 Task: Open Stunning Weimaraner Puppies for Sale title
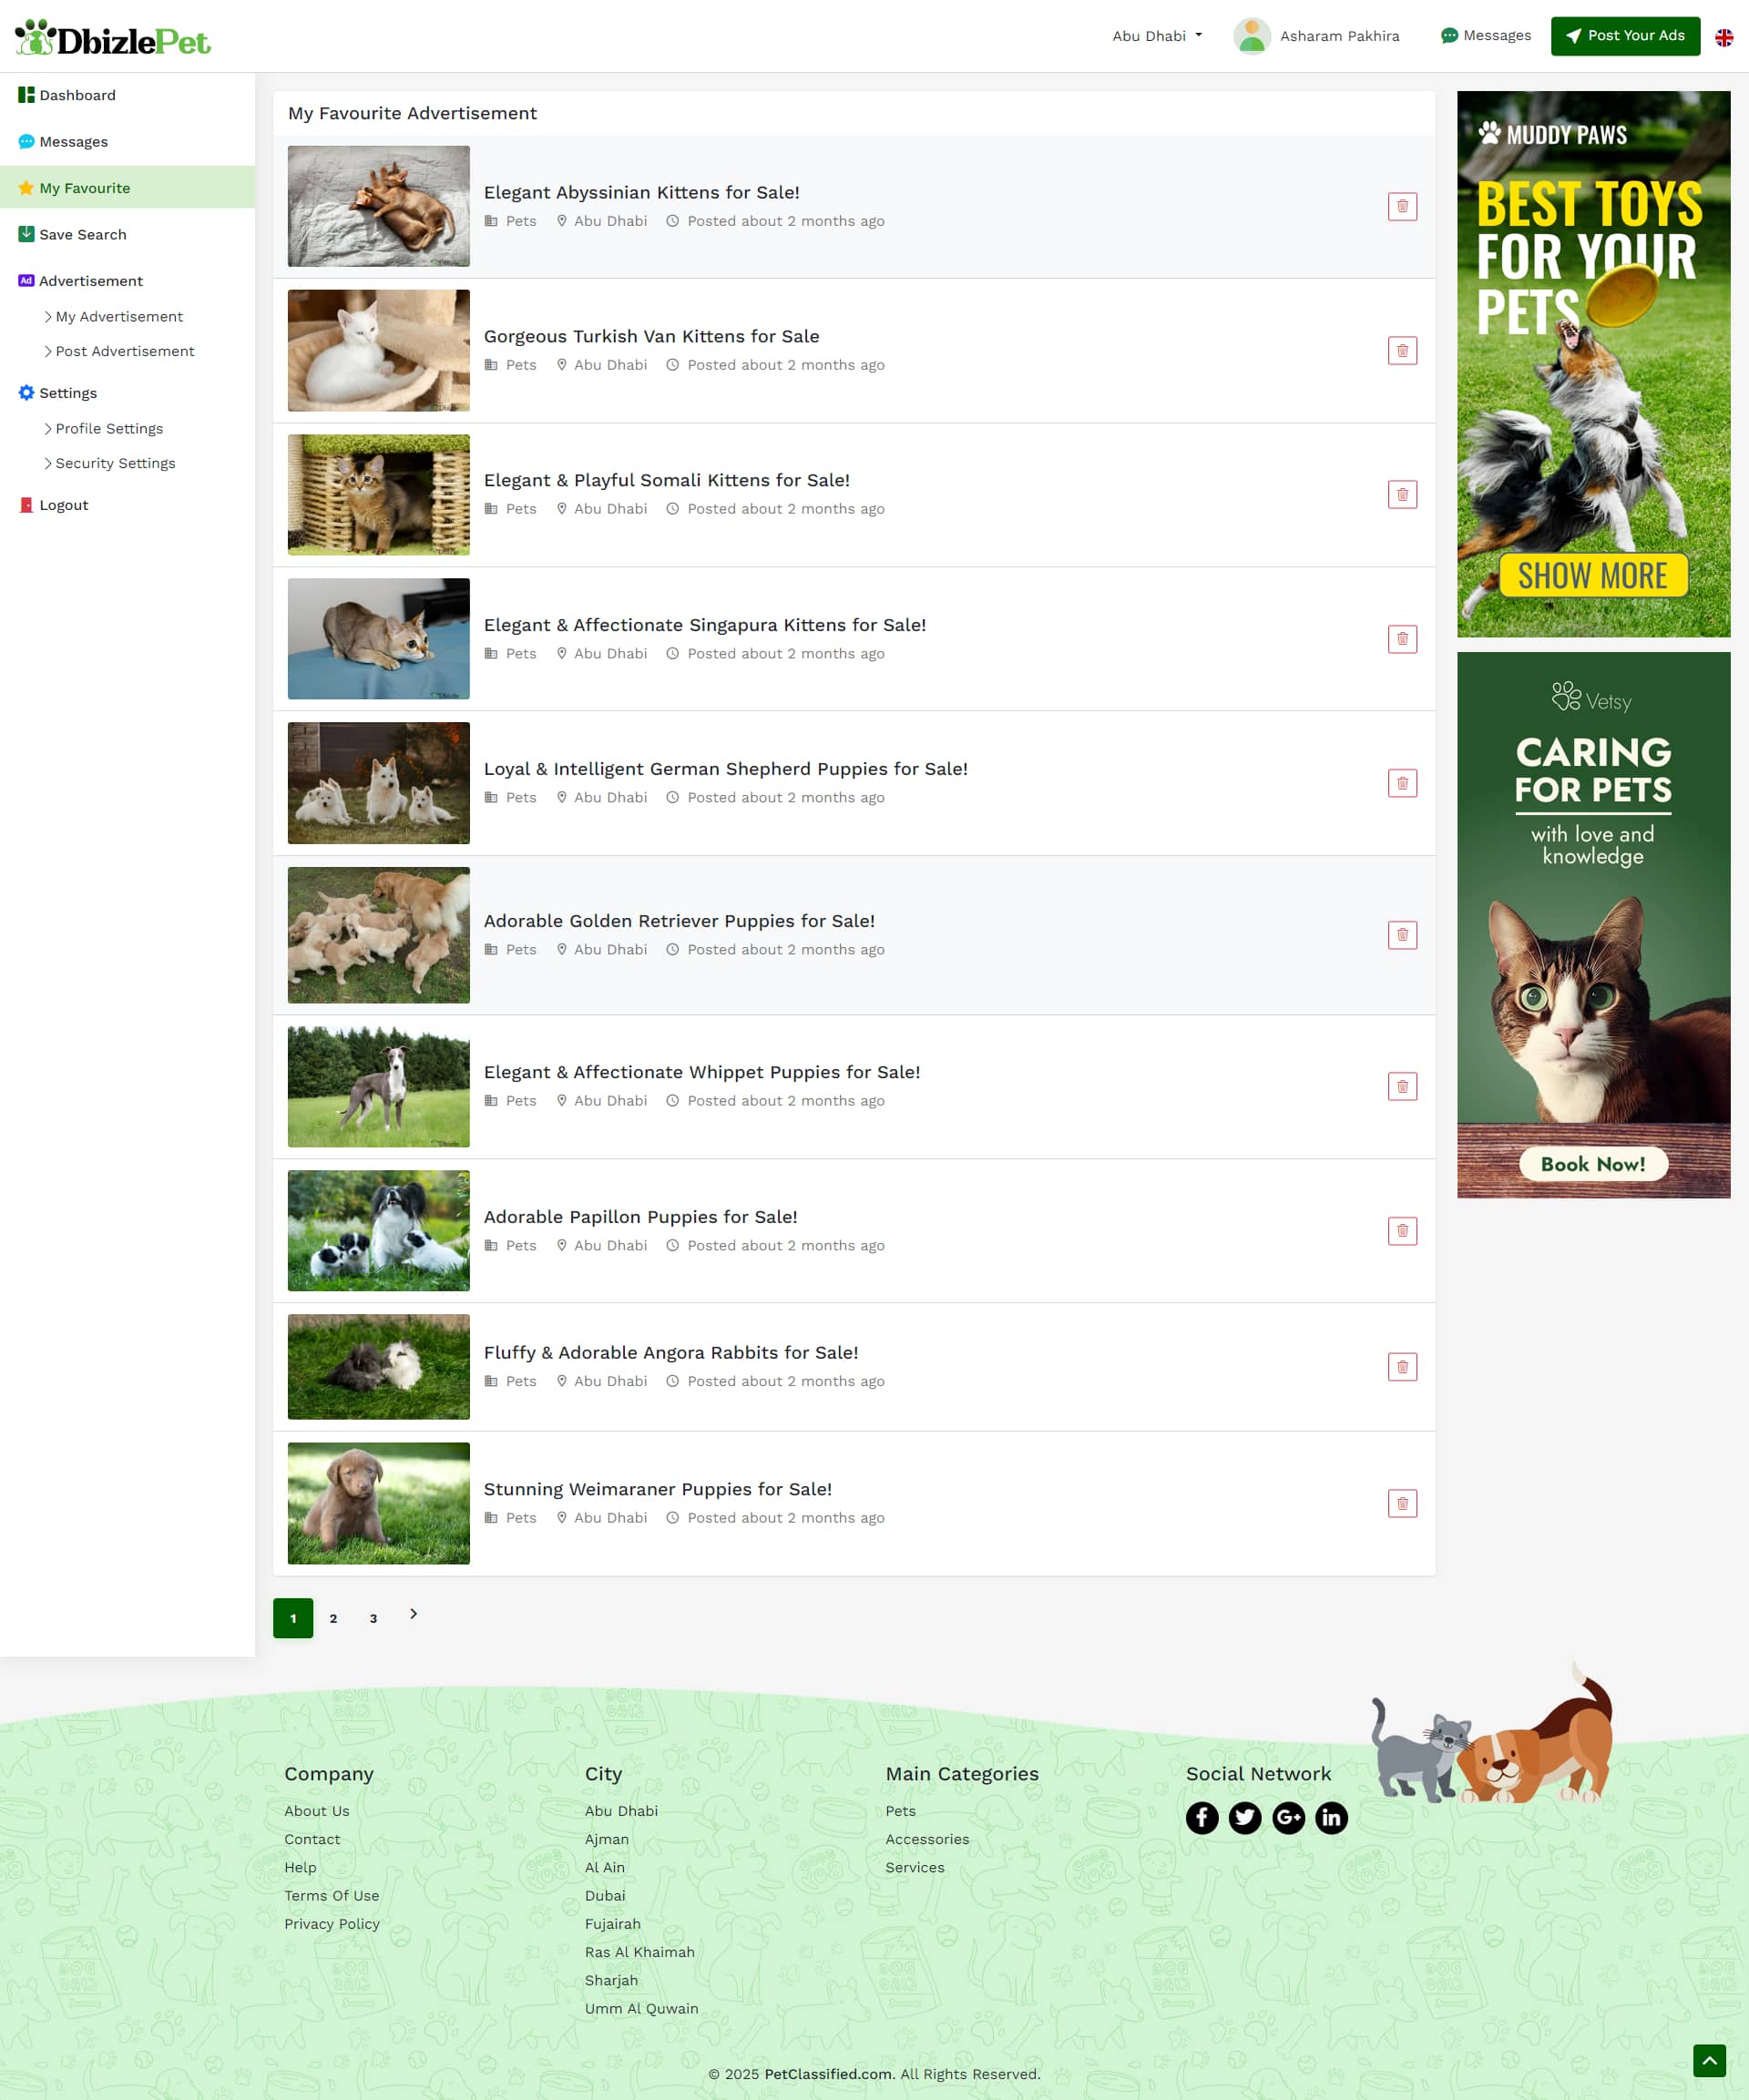pos(658,1488)
